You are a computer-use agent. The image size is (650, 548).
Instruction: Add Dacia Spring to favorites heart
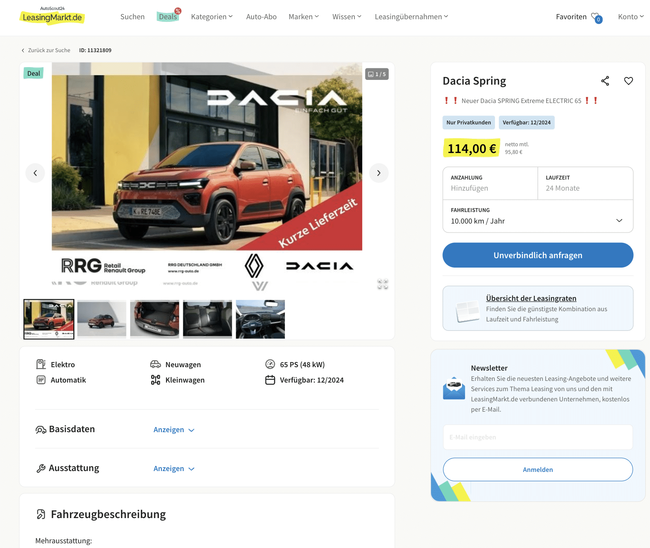(x=629, y=81)
